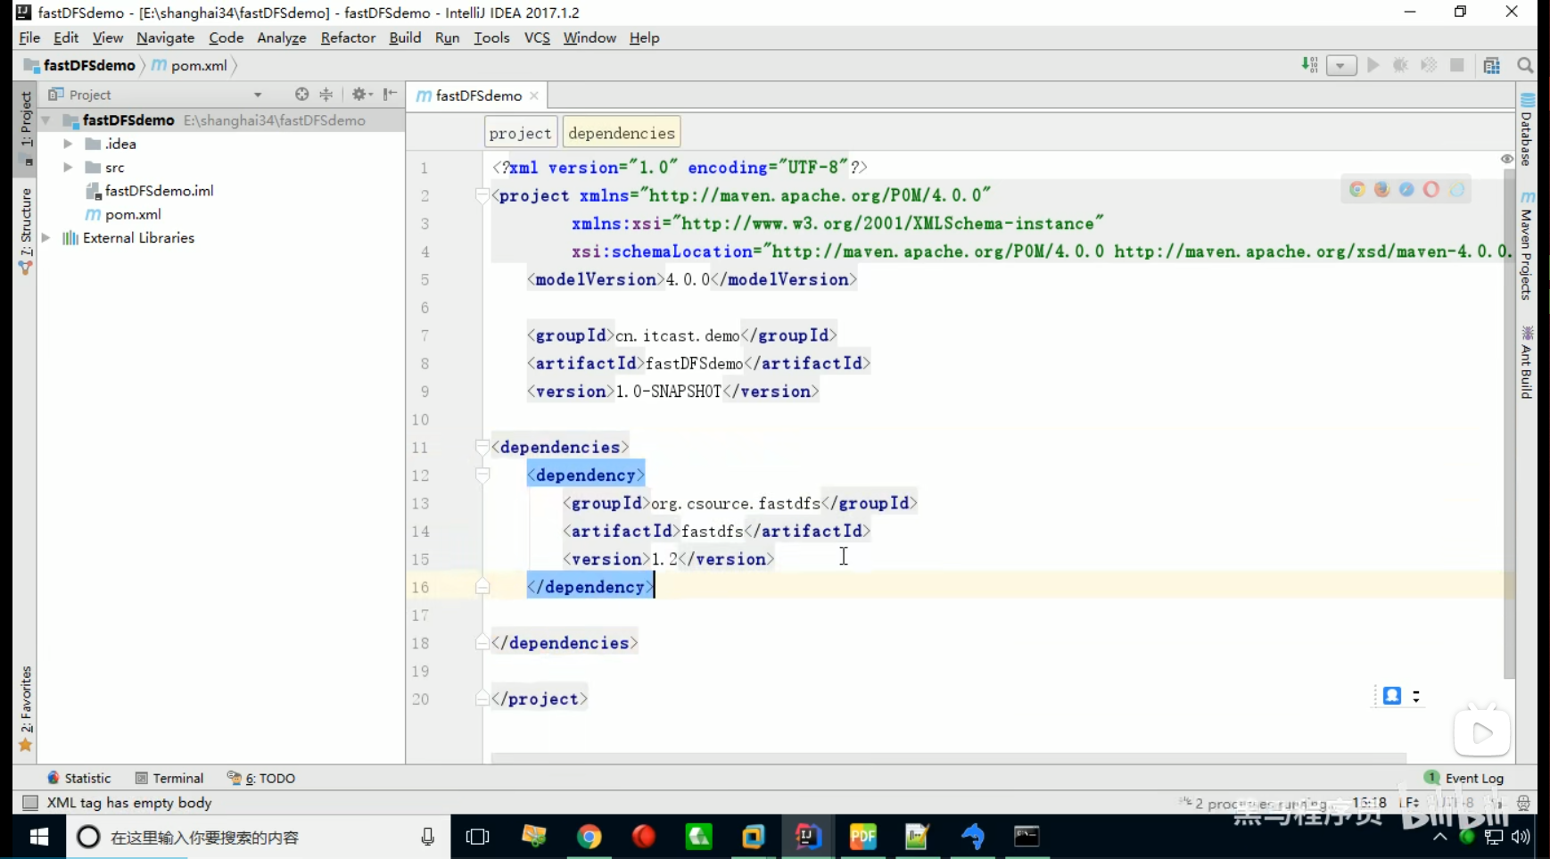Open pom.xml in Safari browser icon

pyautogui.click(x=1406, y=189)
